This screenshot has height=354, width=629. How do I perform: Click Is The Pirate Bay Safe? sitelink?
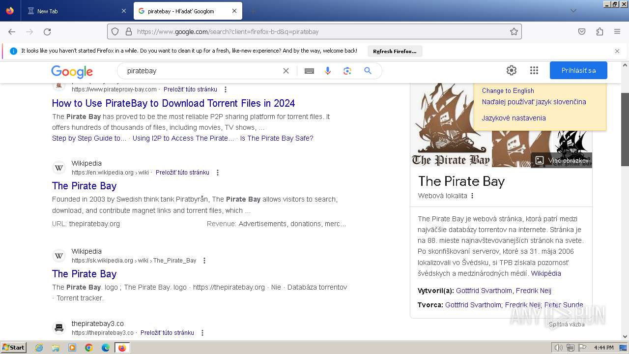click(x=277, y=138)
